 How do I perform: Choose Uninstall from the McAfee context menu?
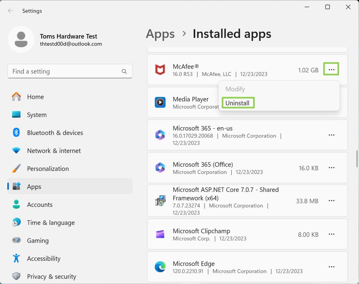click(x=238, y=103)
